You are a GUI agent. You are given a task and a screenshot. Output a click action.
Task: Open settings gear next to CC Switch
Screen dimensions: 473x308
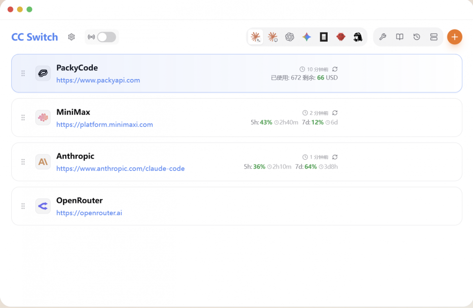click(x=72, y=37)
